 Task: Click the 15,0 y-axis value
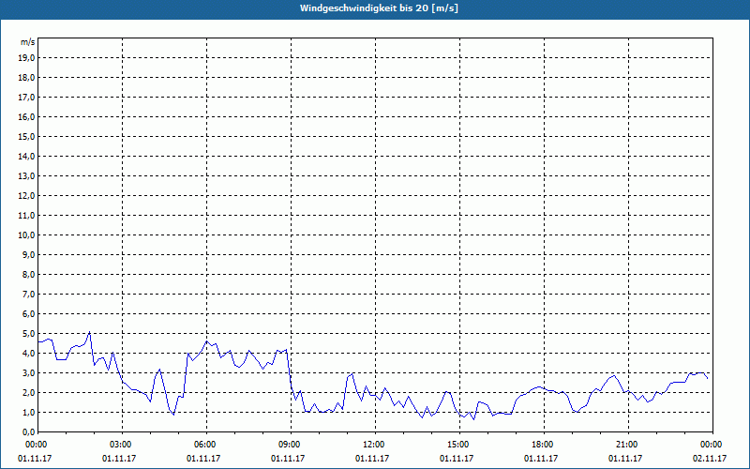coord(26,136)
